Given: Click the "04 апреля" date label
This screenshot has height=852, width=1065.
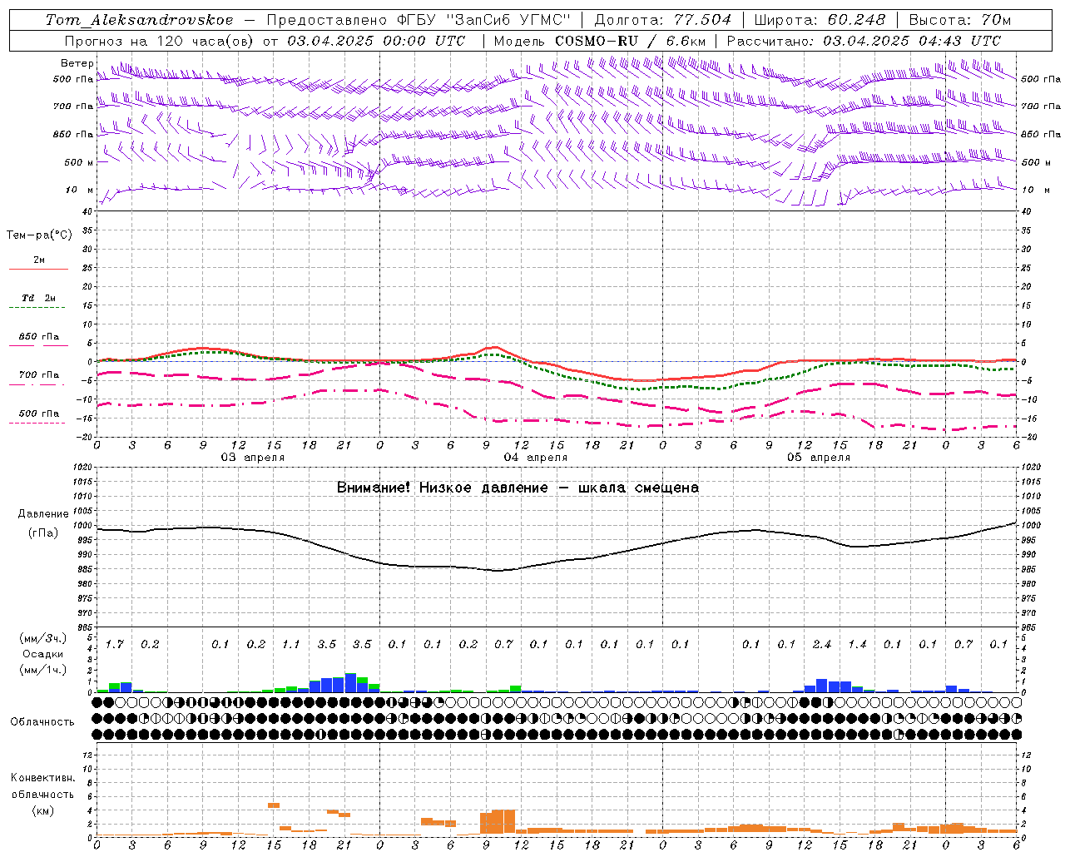Looking at the screenshot, I should [x=536, y=458].
